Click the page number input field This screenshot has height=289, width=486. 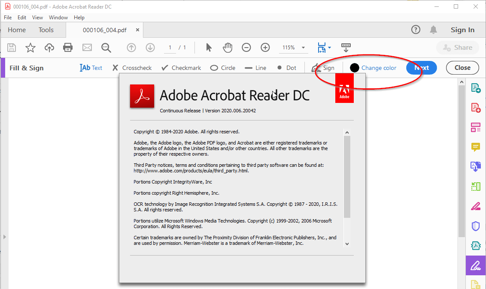point(170,48)
